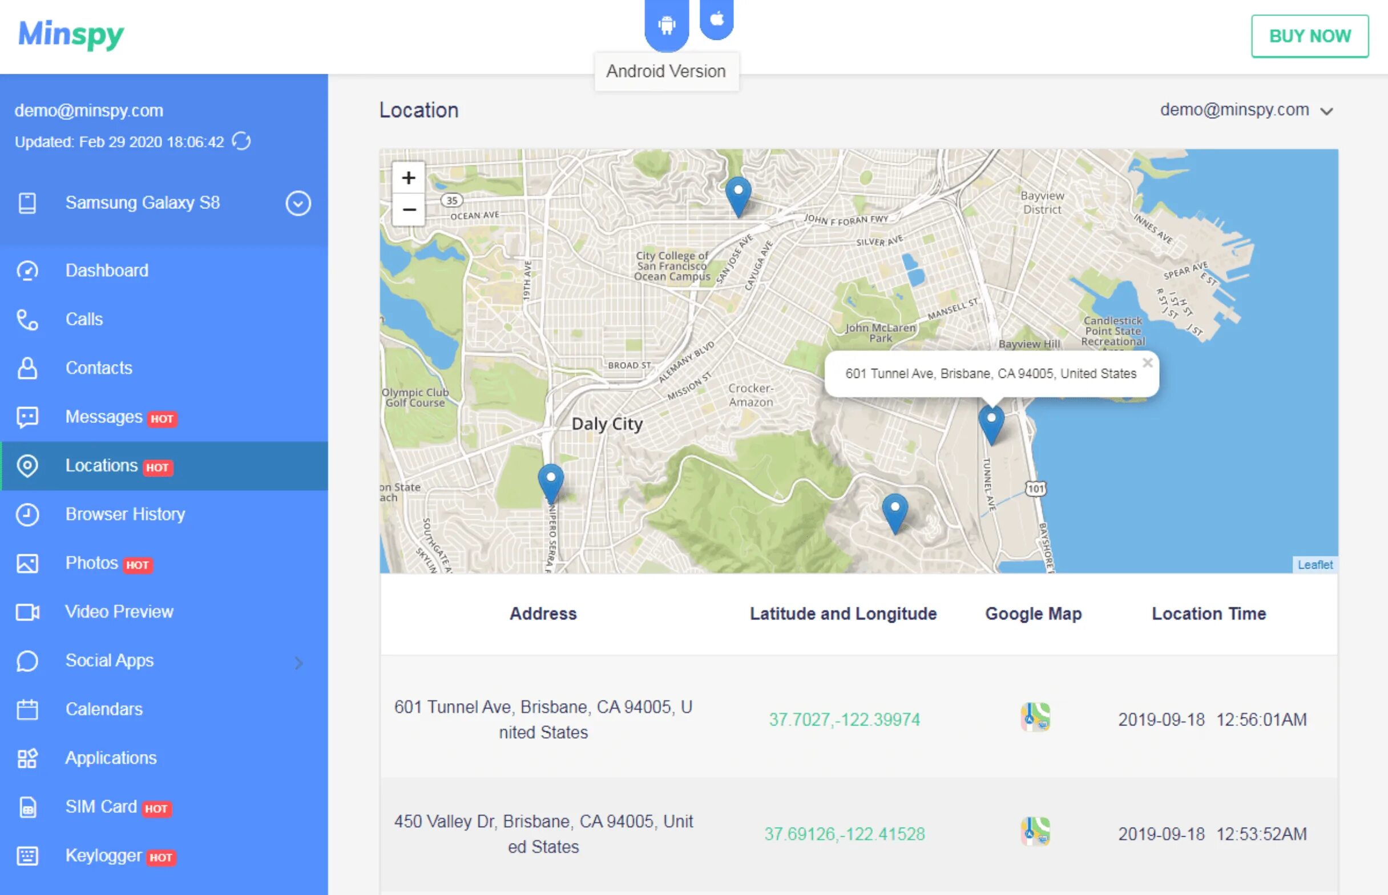Viewport: 1388px width, 895px height.
Task: Click the zoom in map control
Action: (x=407, y=179)
